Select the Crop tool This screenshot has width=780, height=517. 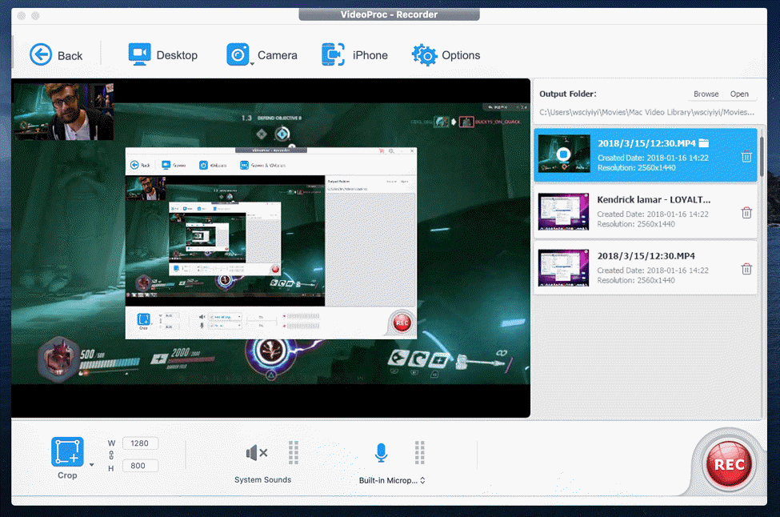pos(66,452)
